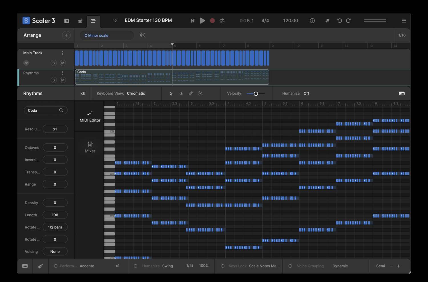428x282 pixels.
Task: Open the Mixer panel
Action: (x=90, y=147)
